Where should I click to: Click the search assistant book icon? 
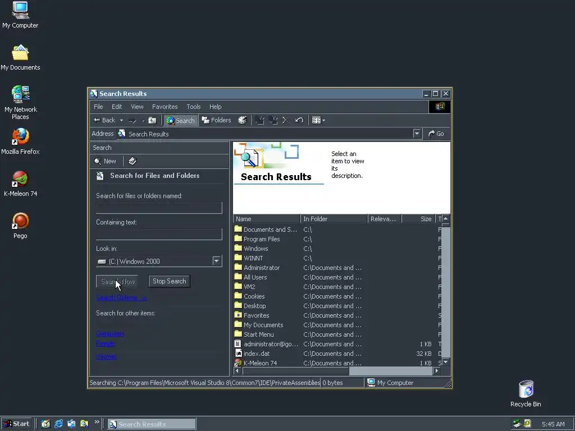pyautogui.click(x=133, y=161)
